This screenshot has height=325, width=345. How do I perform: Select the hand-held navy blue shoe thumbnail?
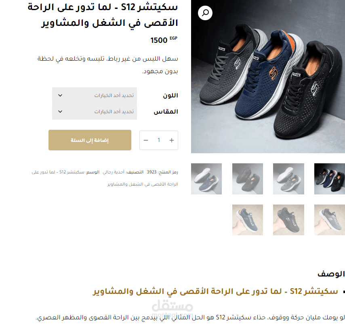tap(248, 220)
